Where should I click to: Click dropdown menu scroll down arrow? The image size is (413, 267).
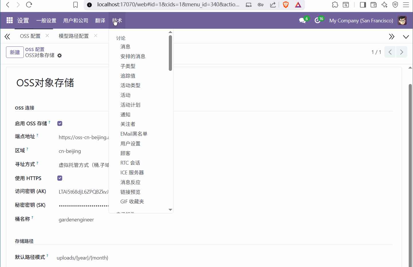170,210
